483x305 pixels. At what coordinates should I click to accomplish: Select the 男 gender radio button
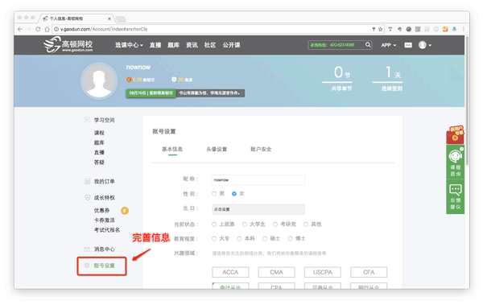(214, 194)
